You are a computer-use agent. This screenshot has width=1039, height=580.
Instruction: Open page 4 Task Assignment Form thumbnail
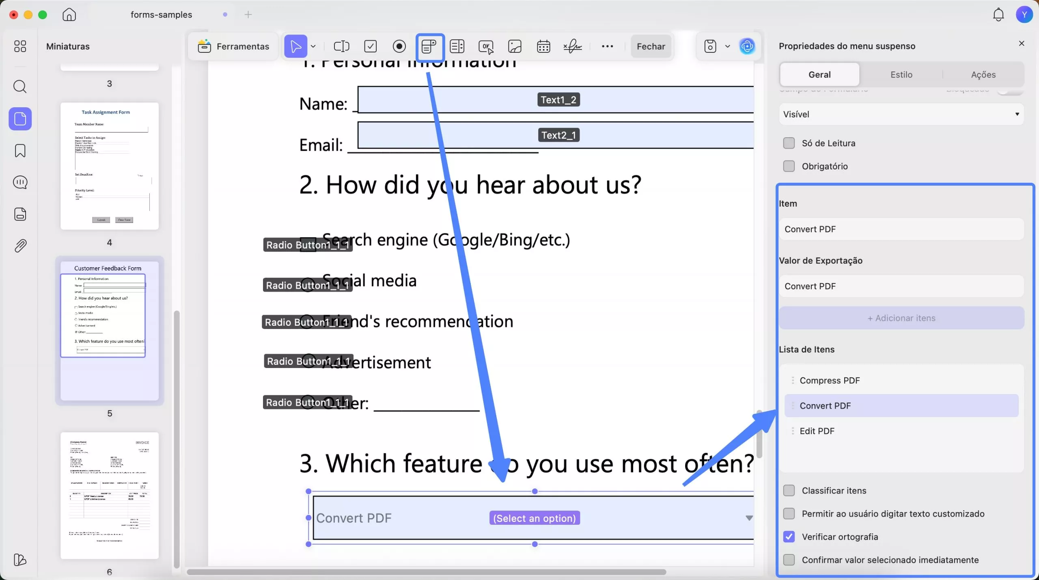(110, 166)
